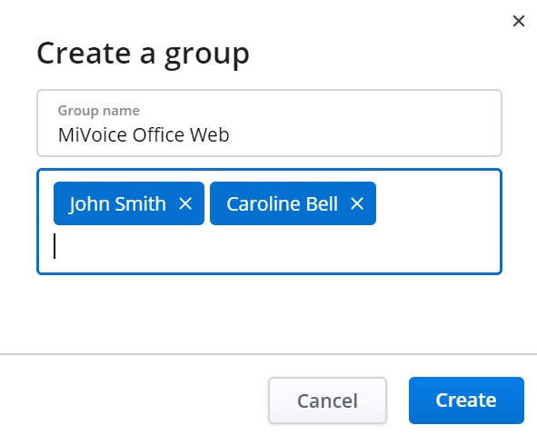This screenshot has width=537, height=435.
Task: Click the Caroline Bell name text
Action: (283, 204)
